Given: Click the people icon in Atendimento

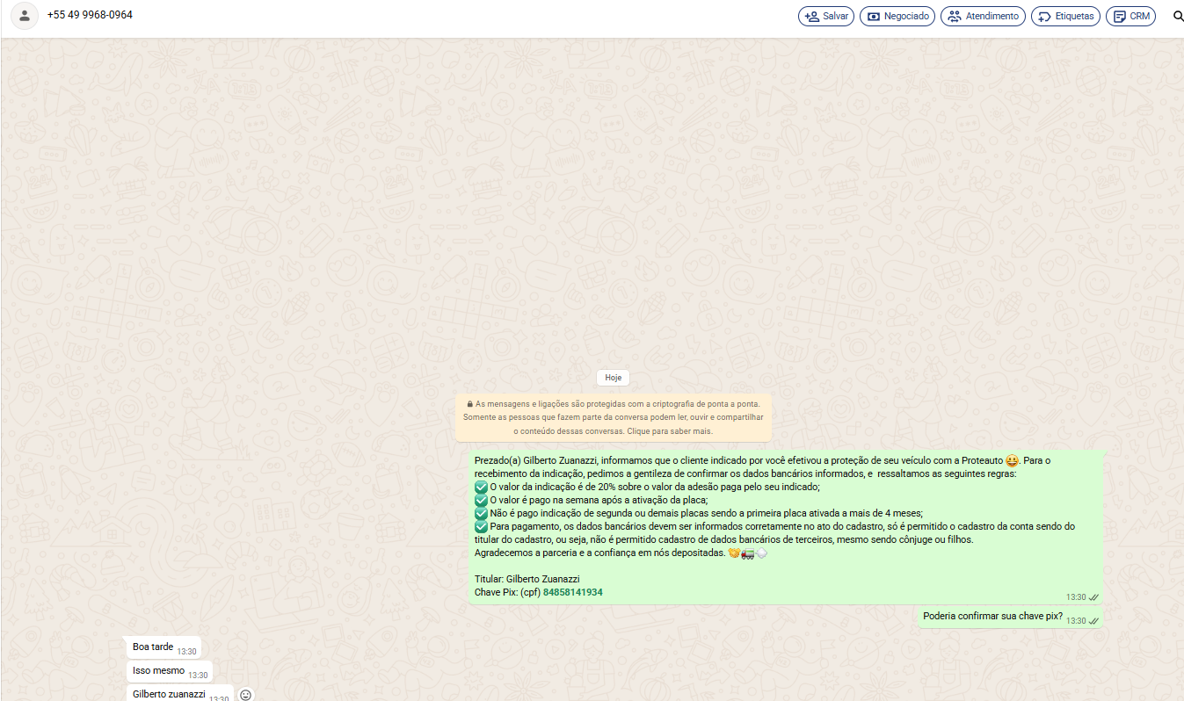Looking at the screenshot, I should (954, 16).
